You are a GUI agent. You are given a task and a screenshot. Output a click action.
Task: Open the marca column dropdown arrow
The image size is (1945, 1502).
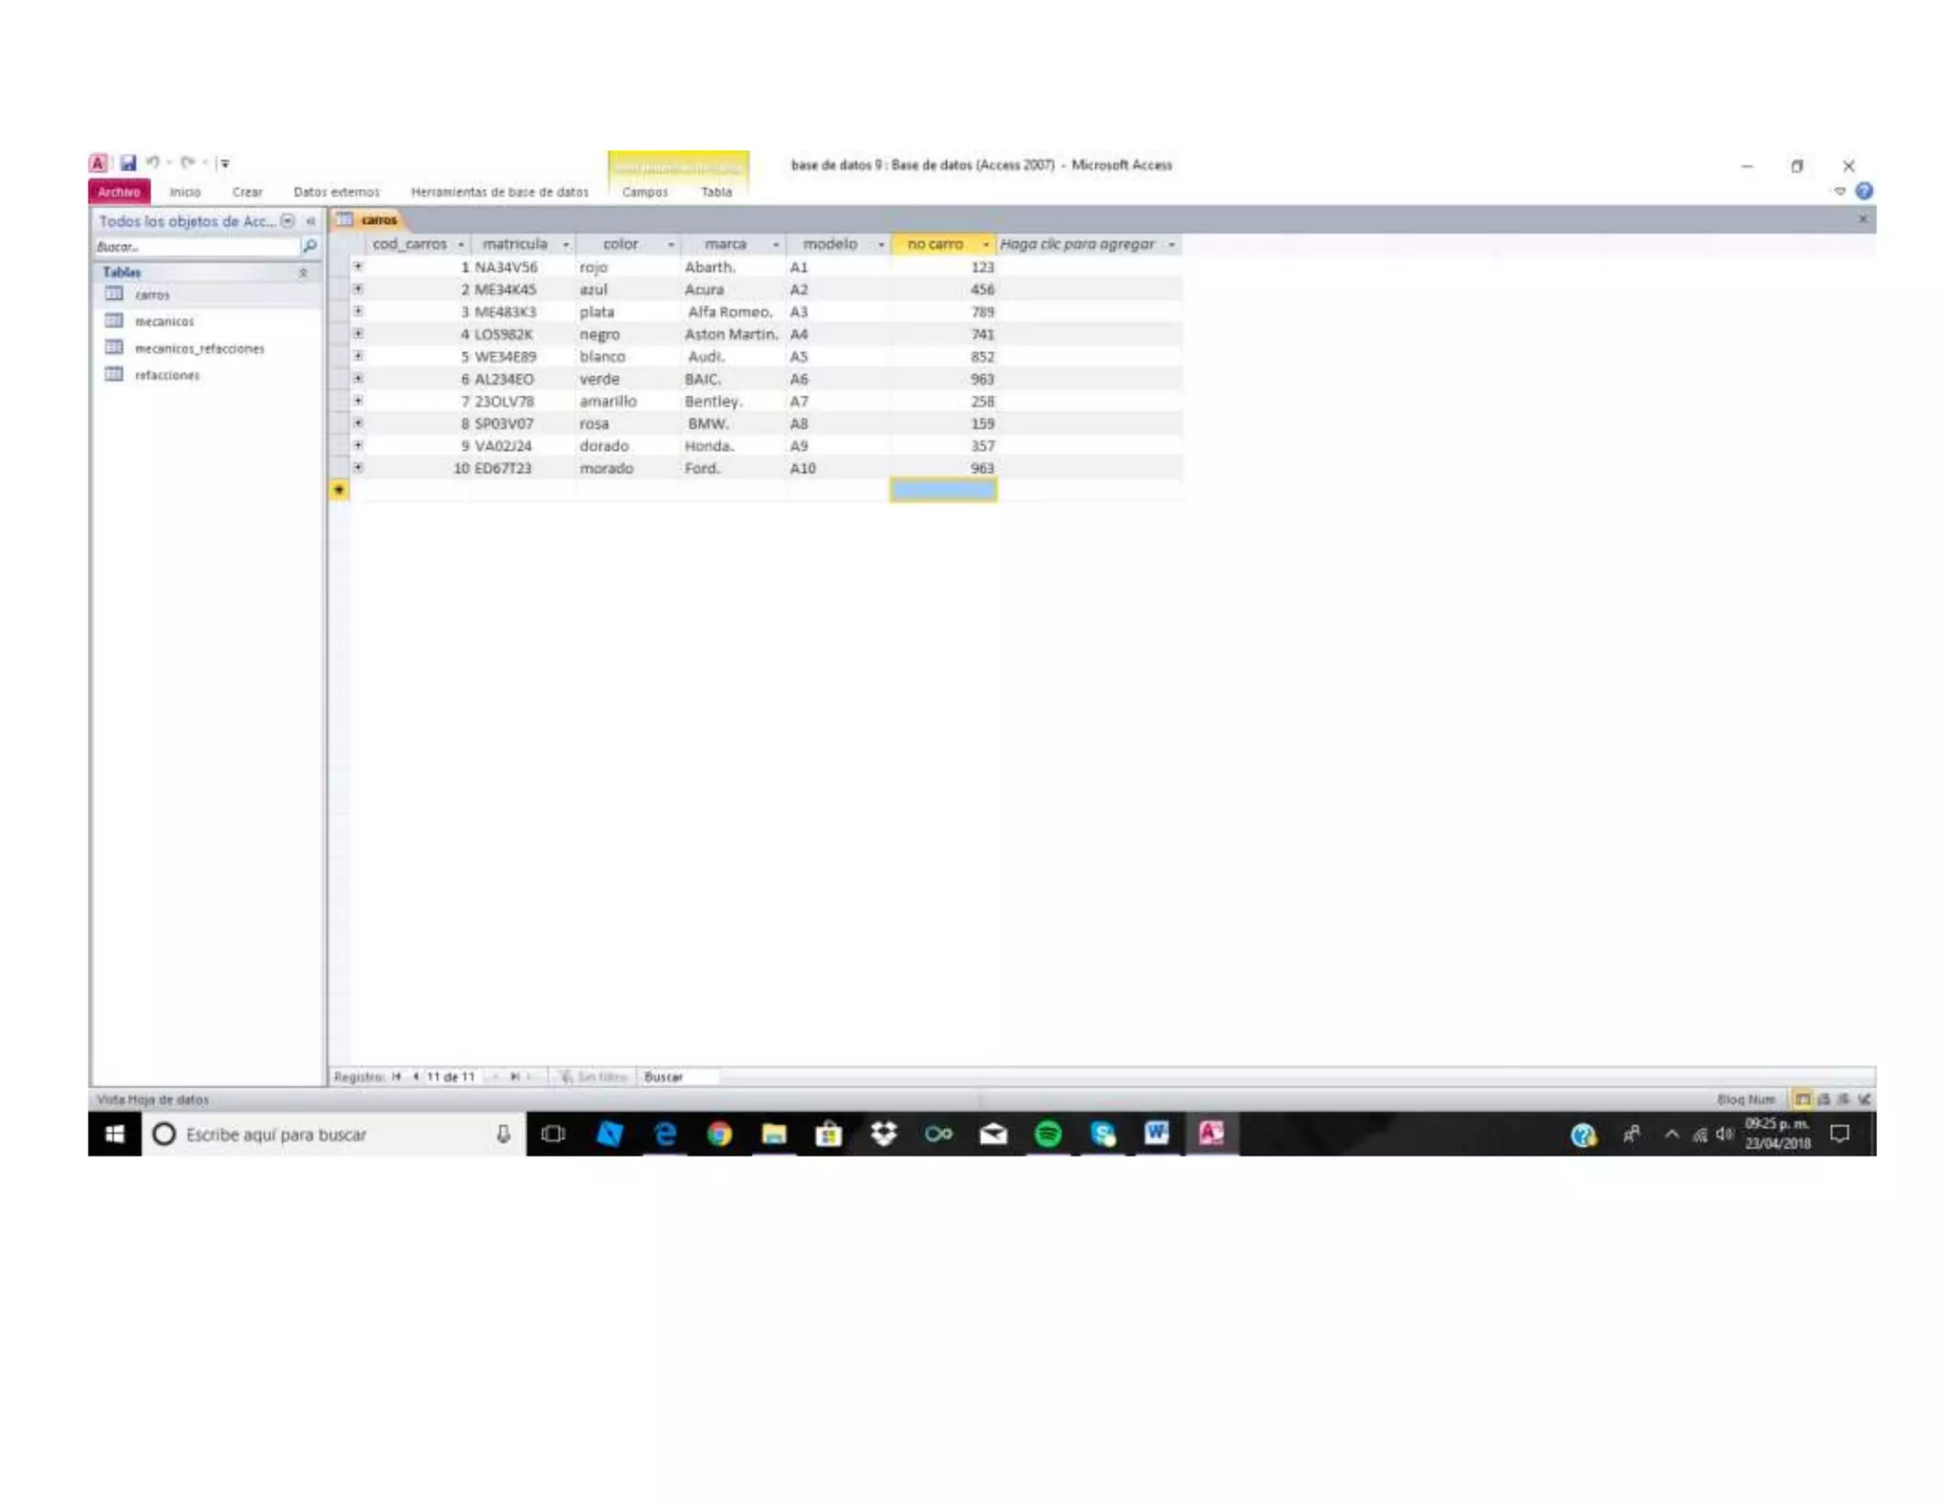pos(776,245)
